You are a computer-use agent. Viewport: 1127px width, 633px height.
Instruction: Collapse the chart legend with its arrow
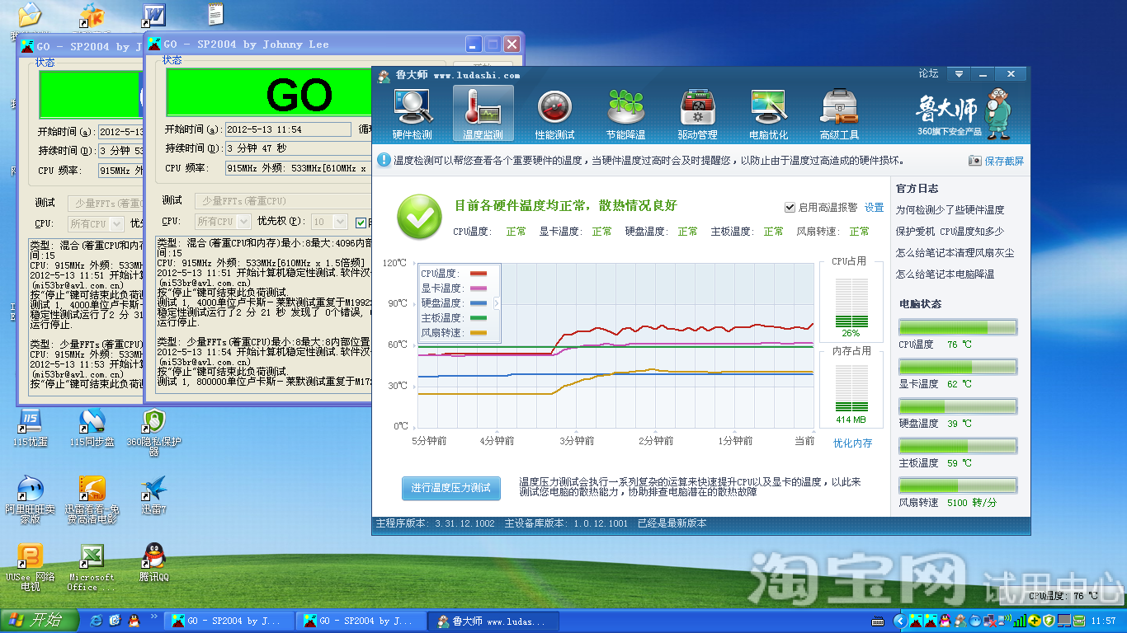497,303
